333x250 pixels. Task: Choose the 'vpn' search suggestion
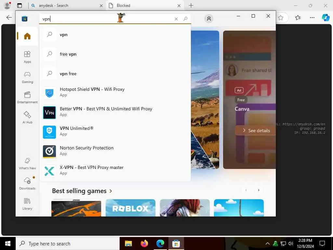[115, 35]
